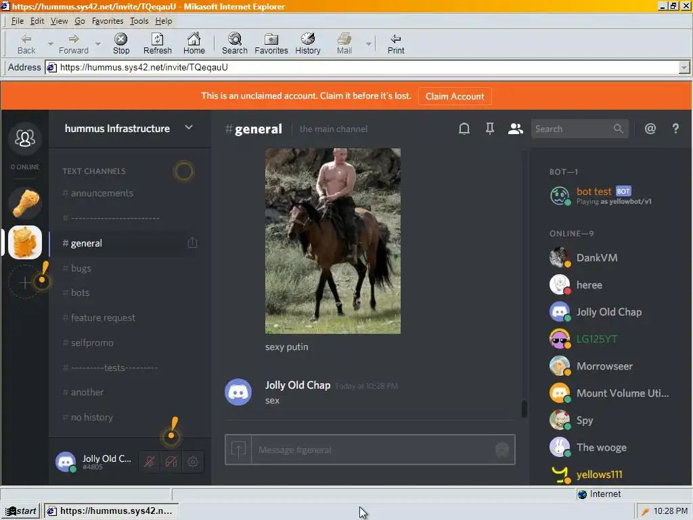Viewport: 693px width, 520px height.
Task: Open the Help menu
Action: tap(164, 21)
